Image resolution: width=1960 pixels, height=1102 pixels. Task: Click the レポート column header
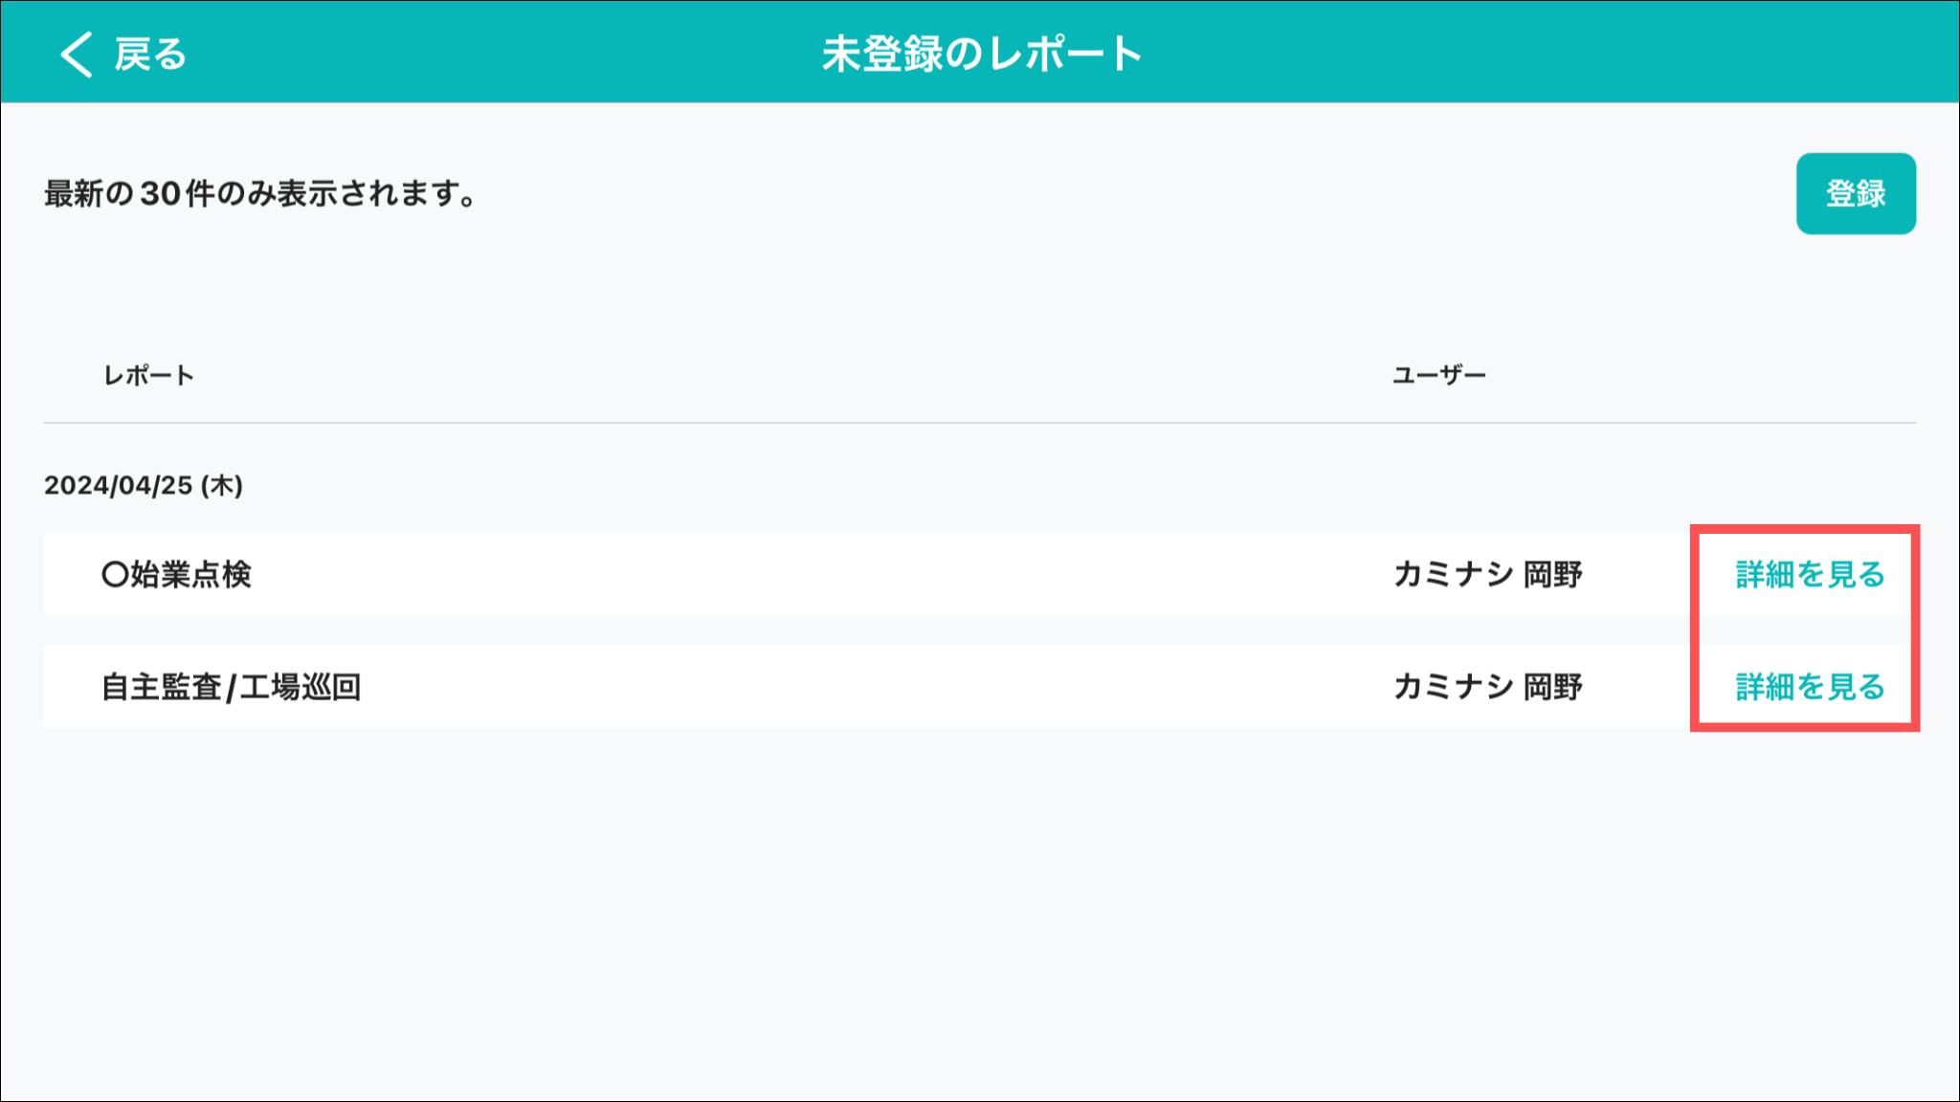tap(148, 375)
